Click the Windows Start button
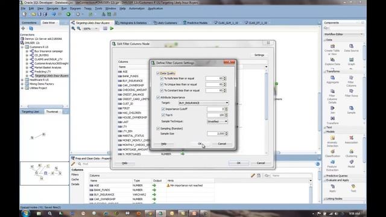Screen dimensions: 386x217 tap(26, 213)
